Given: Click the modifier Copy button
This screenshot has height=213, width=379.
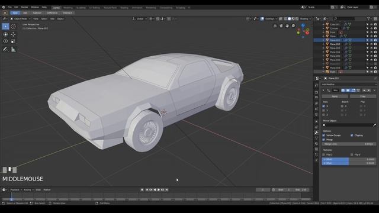Looking at the screenshot, I should click(x=363, y=96).
